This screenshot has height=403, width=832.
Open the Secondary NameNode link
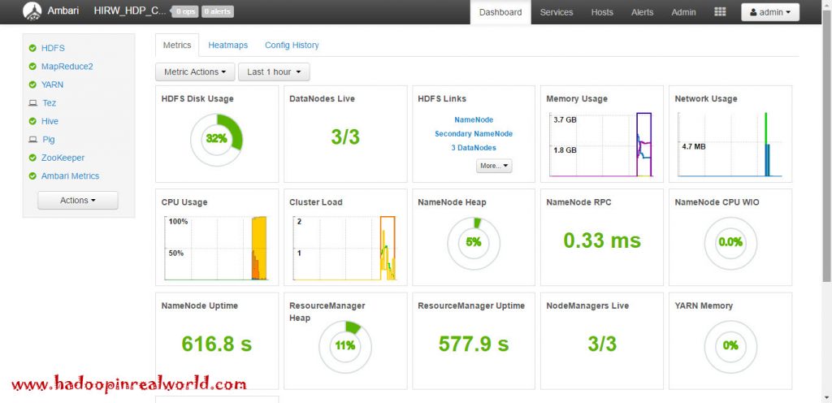point(474,134)
